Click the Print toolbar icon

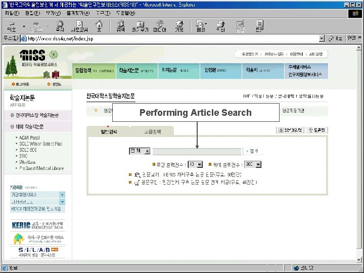click(220, 26)
